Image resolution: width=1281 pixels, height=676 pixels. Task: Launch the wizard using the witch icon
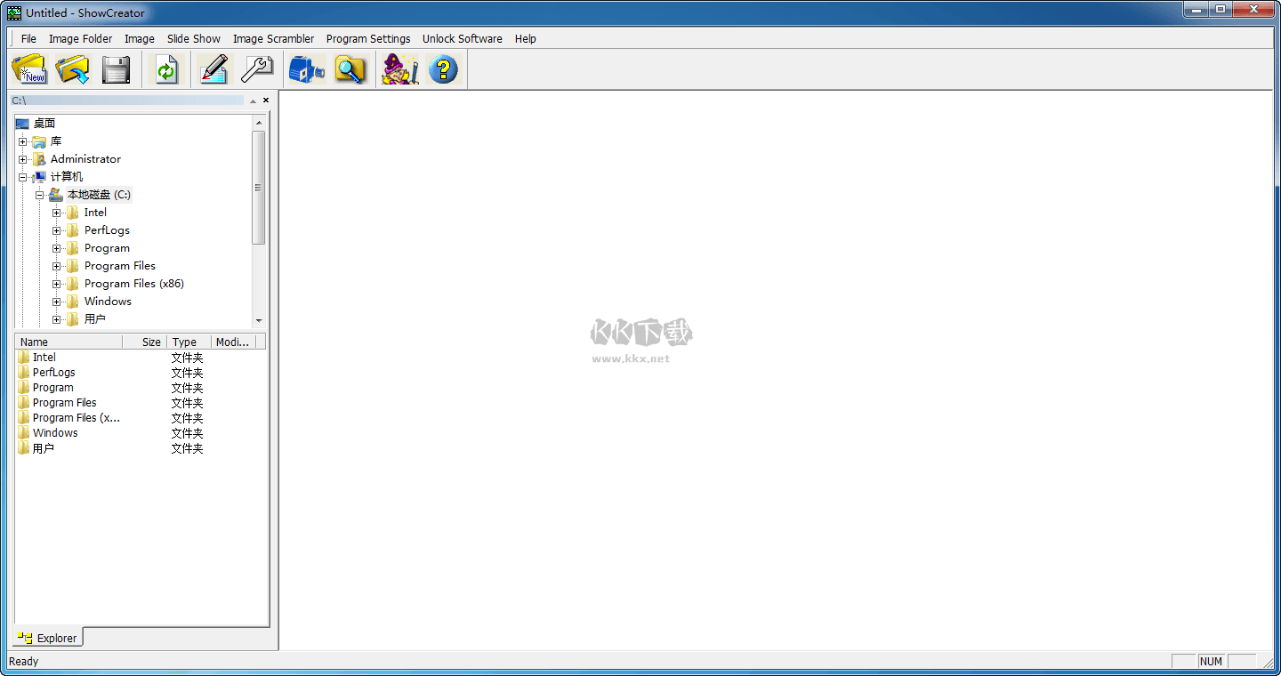pos(399,69)
